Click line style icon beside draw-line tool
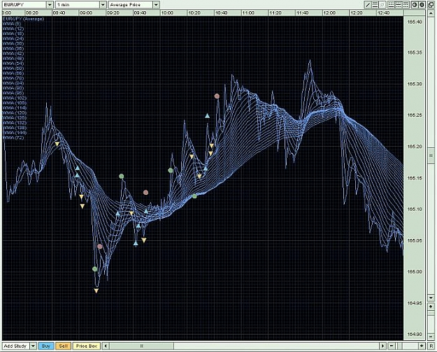437x352 pixels. coord(375,5)
